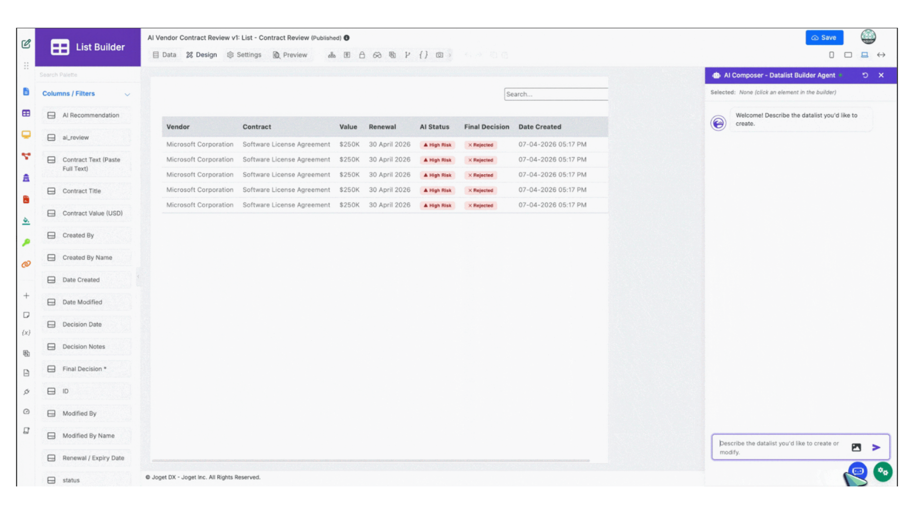Image resolution: width=914 pixels, height=514 pixels.
Task: Switch to mobile phone preview view
Action: point(832,55)
